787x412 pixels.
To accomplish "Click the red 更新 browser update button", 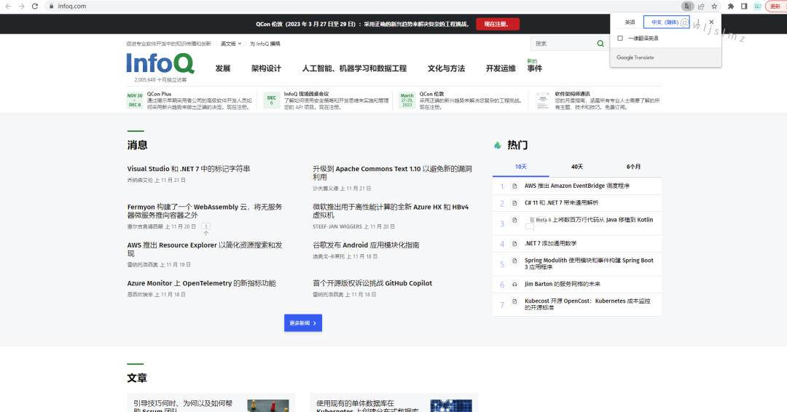I will 775,6.
